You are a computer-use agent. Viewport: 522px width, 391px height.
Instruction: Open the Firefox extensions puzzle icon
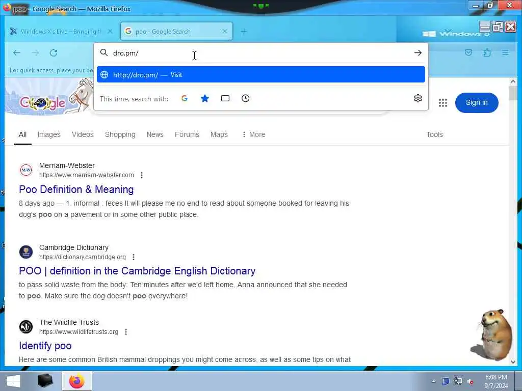(x=487, y=52)
